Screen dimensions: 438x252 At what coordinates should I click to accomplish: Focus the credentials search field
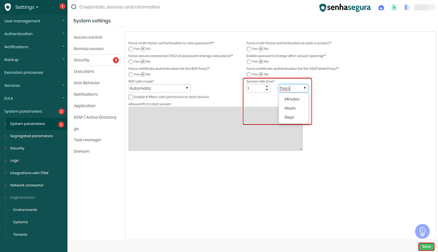119,7
